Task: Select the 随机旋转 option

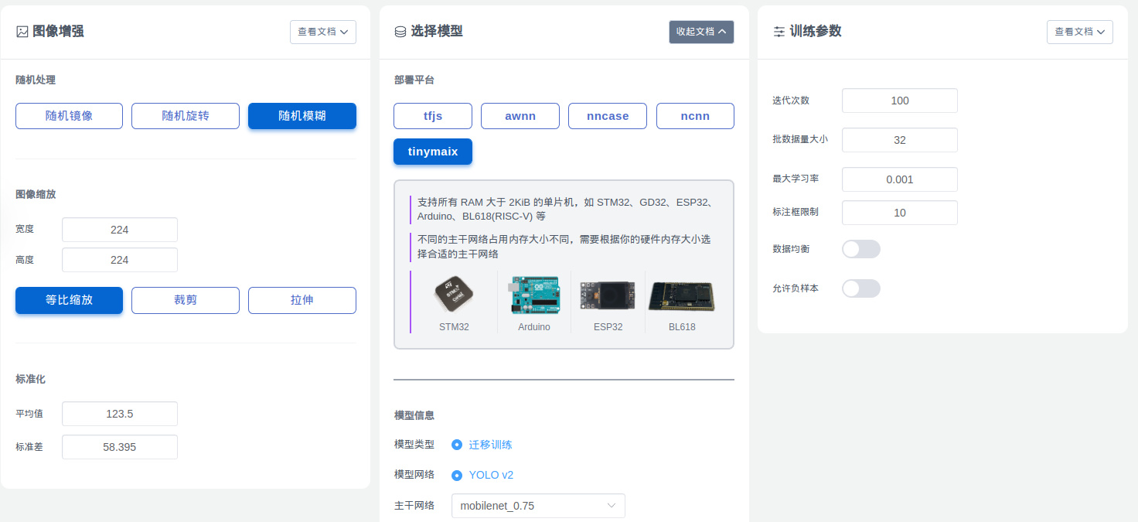Action: [x=186, y=115]
